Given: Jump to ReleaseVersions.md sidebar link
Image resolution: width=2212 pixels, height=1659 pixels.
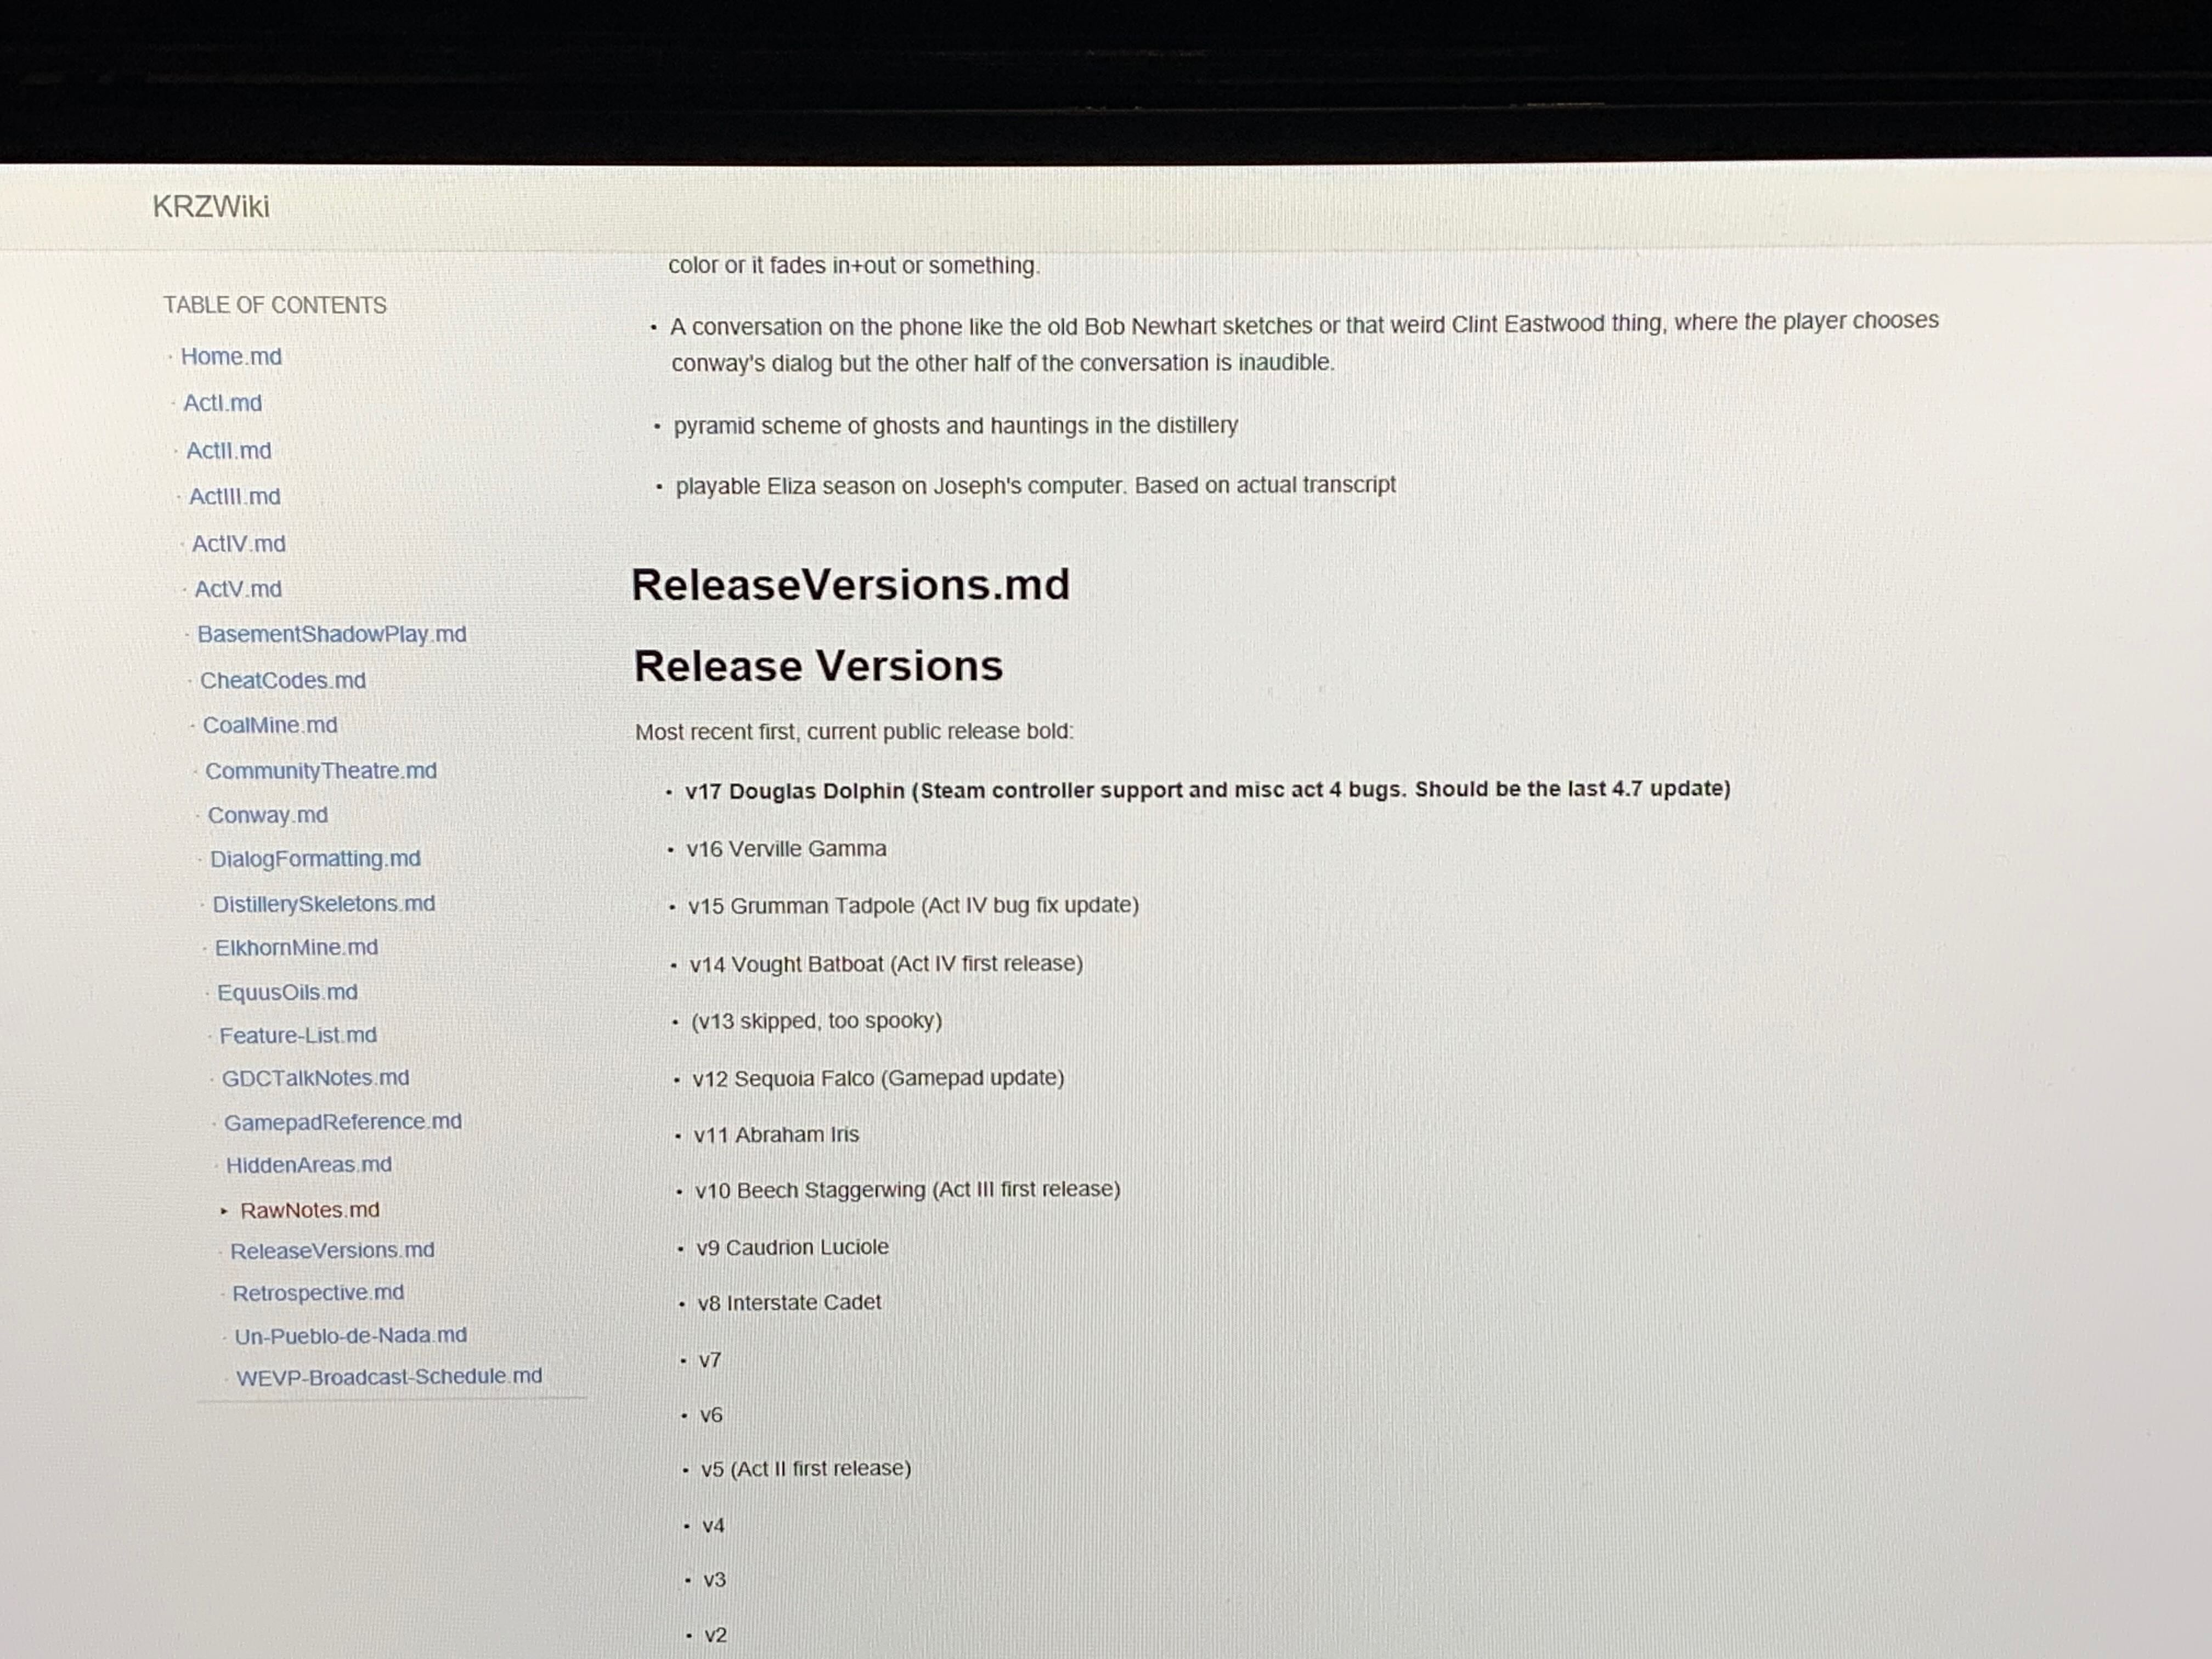Looking at the screenshot, I should [x=332, y=1251].
